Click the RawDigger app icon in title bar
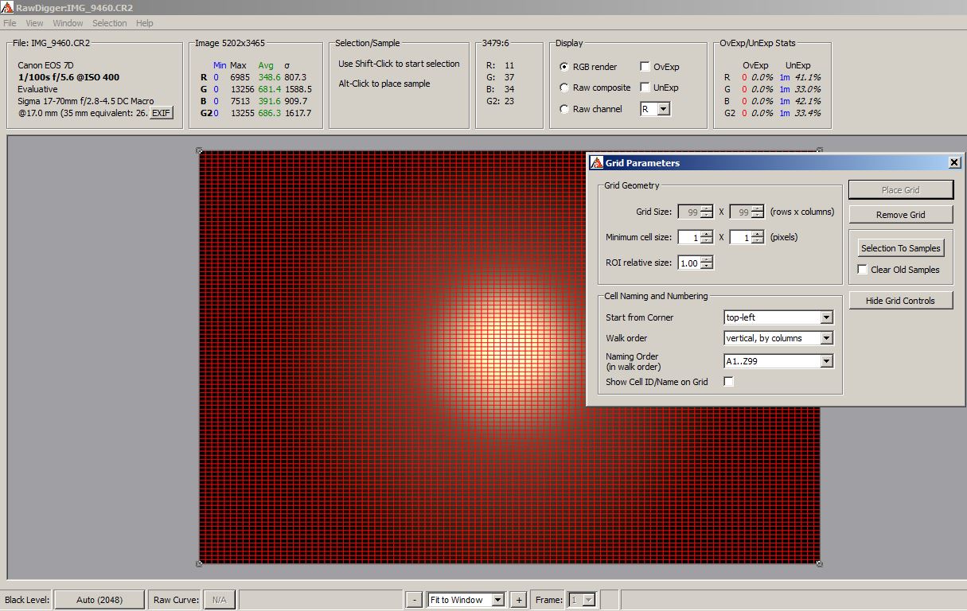The image size is (967, 611). pyautogui.click(x=7, y=7)
